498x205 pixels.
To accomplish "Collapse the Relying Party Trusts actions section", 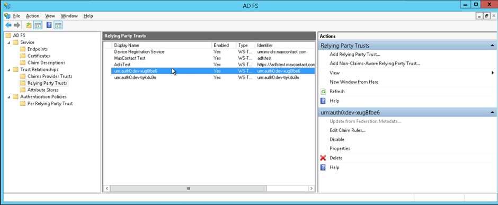I will click(x=492, y=46).
